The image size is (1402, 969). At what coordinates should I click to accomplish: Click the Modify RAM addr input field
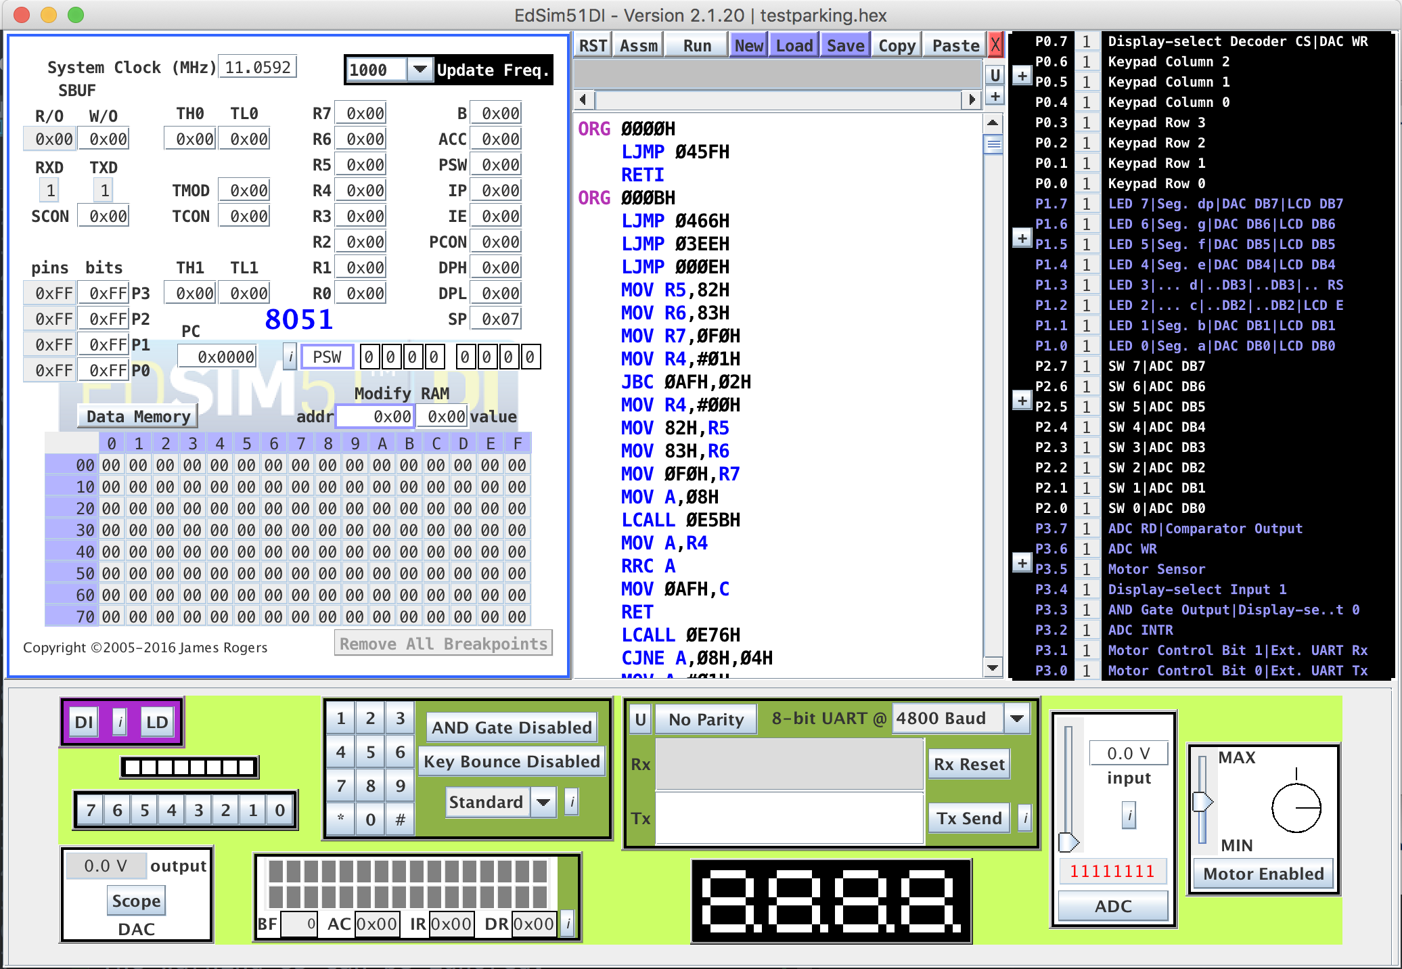click(x=375, y=416)
